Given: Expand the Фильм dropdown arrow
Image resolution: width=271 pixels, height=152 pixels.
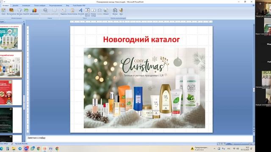Looking at the screenshot, I should pos(115,16).
